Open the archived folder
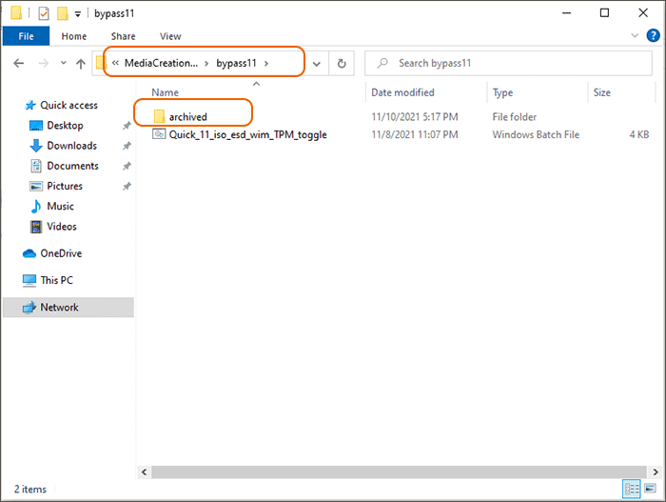The width and height of the screenshot is (666, 502). tap(187, 116)
